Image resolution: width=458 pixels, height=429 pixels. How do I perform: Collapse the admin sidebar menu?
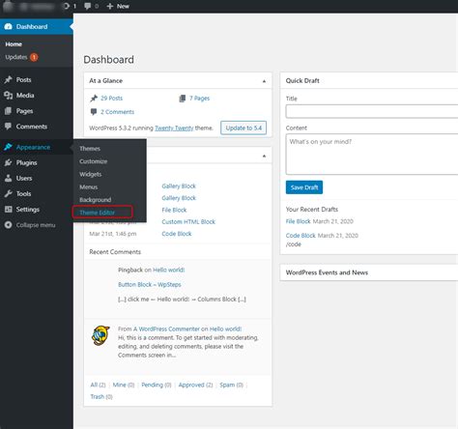click(30, 225)
